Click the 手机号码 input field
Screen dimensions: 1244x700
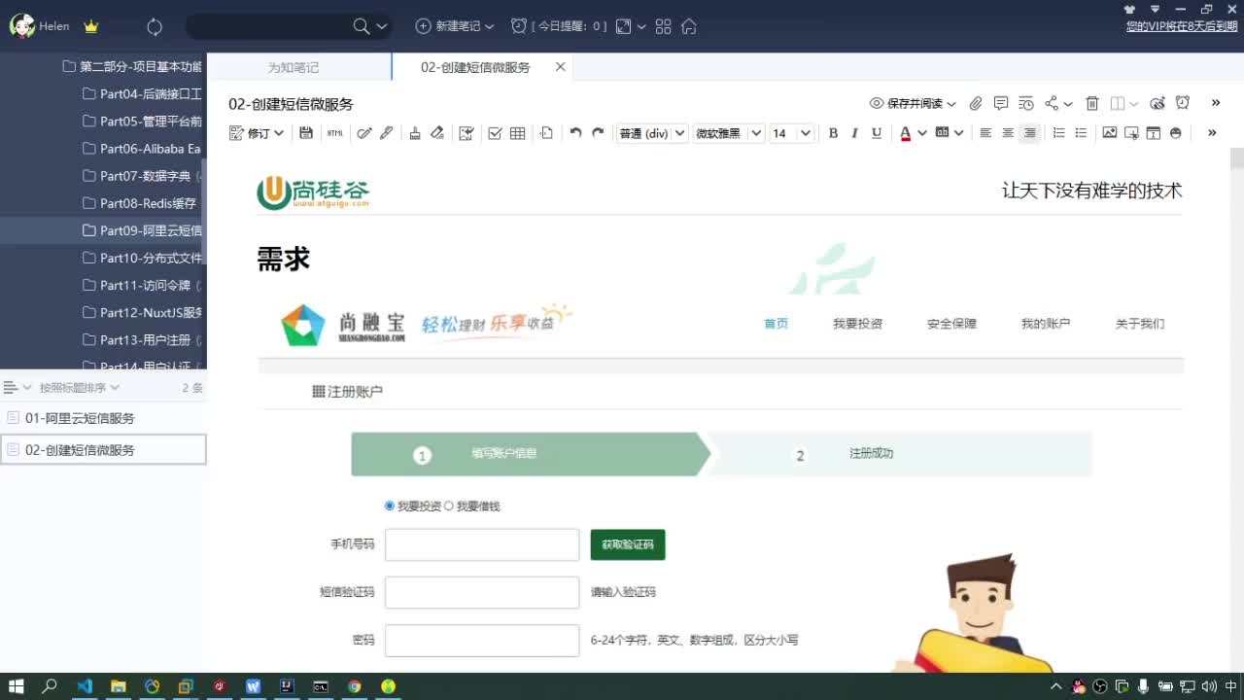(x=482, y=544)
